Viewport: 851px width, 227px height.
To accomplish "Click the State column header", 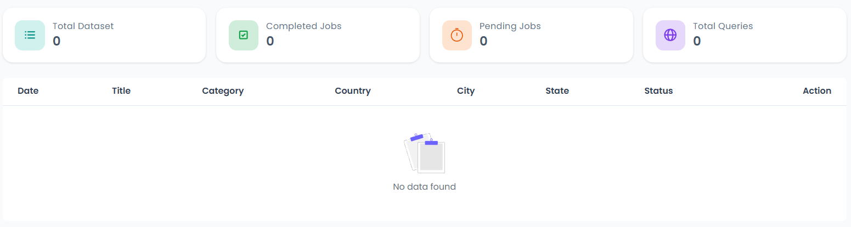I will (557, 91).
